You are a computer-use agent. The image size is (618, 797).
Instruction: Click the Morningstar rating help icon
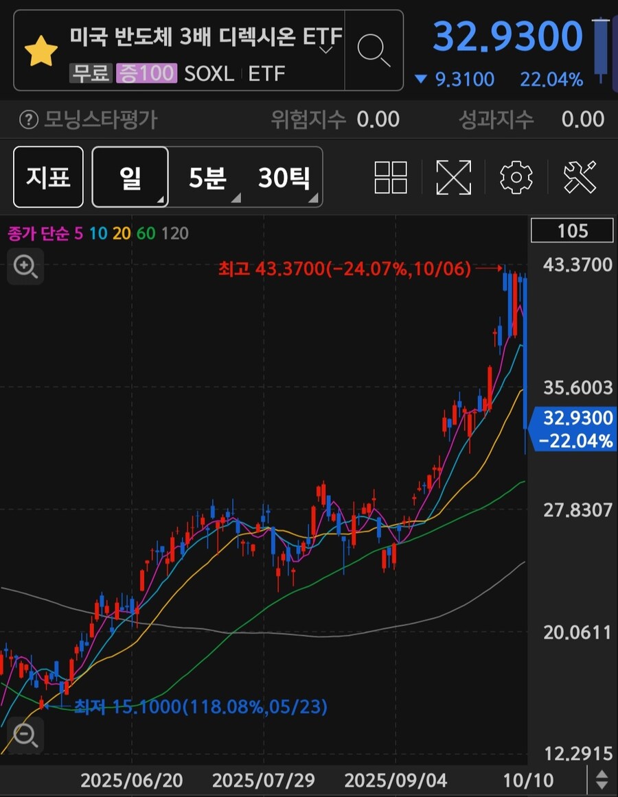29,120
